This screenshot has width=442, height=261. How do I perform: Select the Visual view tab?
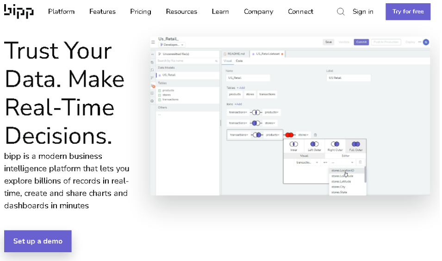click(228, 61)
